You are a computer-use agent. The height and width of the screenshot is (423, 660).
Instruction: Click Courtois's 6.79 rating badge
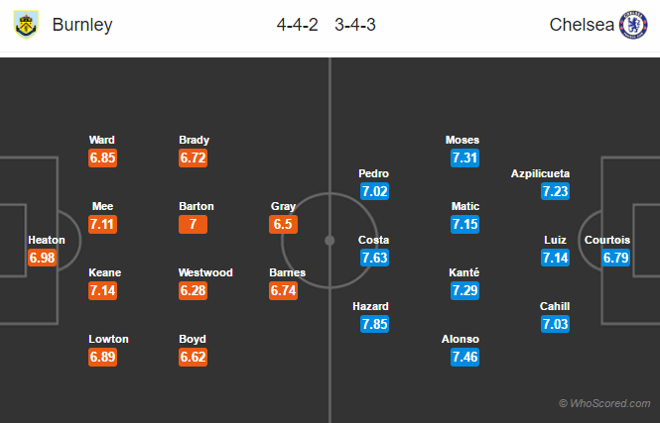pos(614,258)
